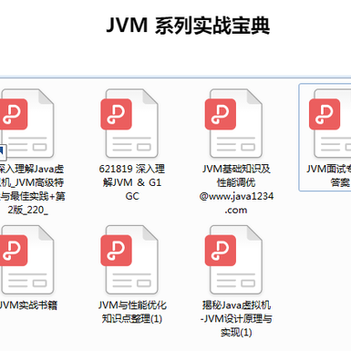Image resolution: width=351 pixels, height=351 pixels.
Task: Click the filename containing @www.java1234.com
Action: tap(236, 189)
